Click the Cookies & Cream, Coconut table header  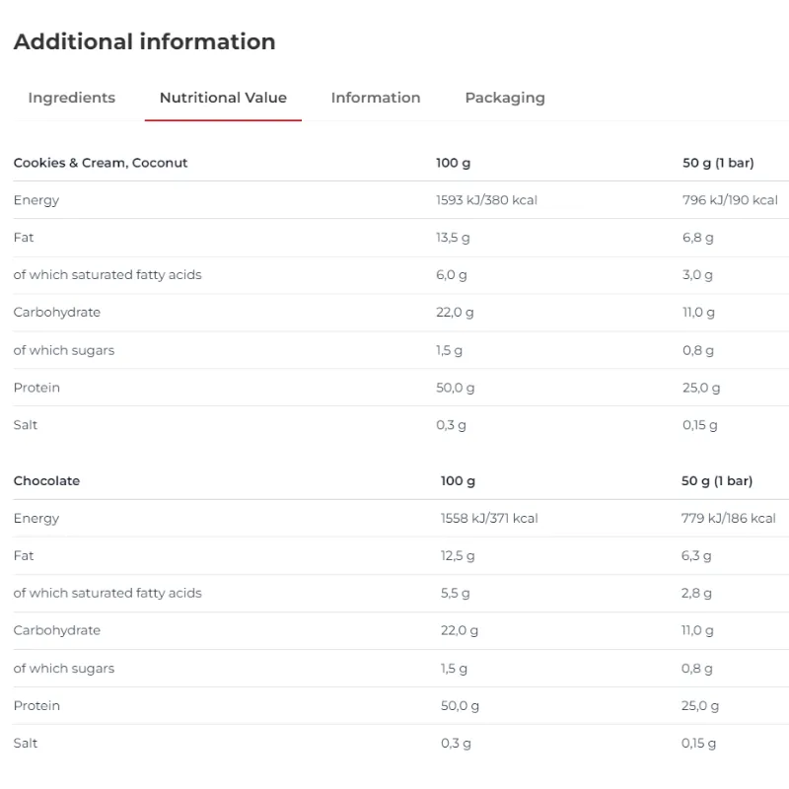(101, 163)
